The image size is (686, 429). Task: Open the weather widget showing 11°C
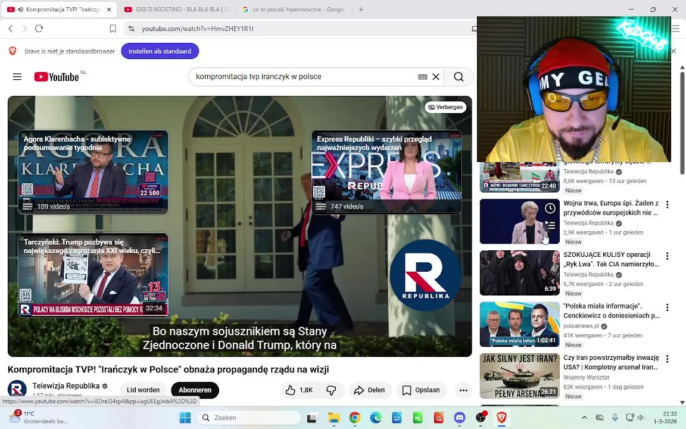[x=39, y=417]
